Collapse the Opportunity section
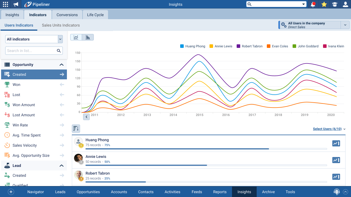This screenshot has width=351, height=197. [x=61, y=65]
